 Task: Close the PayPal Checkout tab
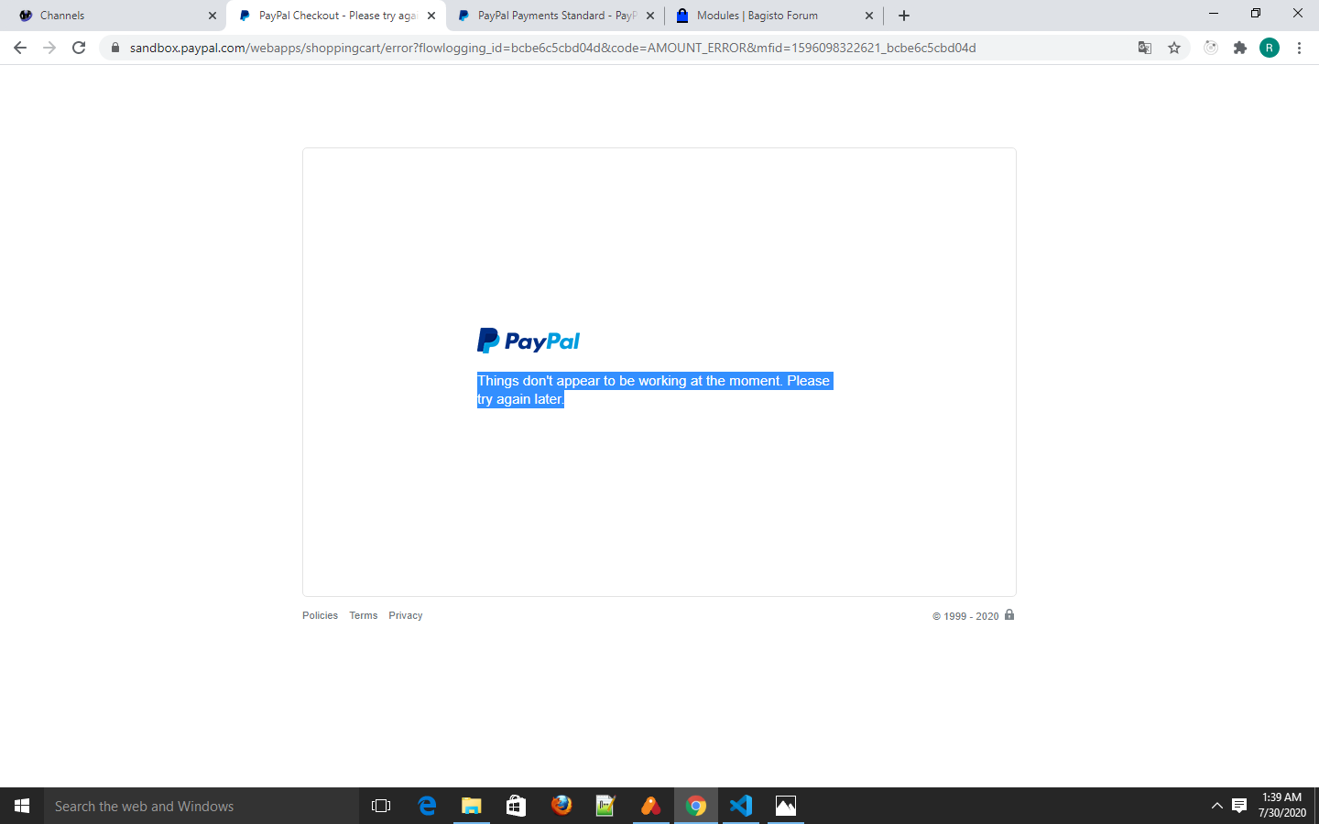coord(431,16)
